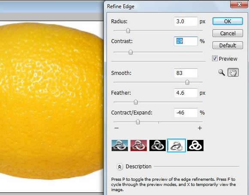Click the minus sign under Contract/Expand slider
The width and height of the screenshot is (249, 195).
(117, 128)
